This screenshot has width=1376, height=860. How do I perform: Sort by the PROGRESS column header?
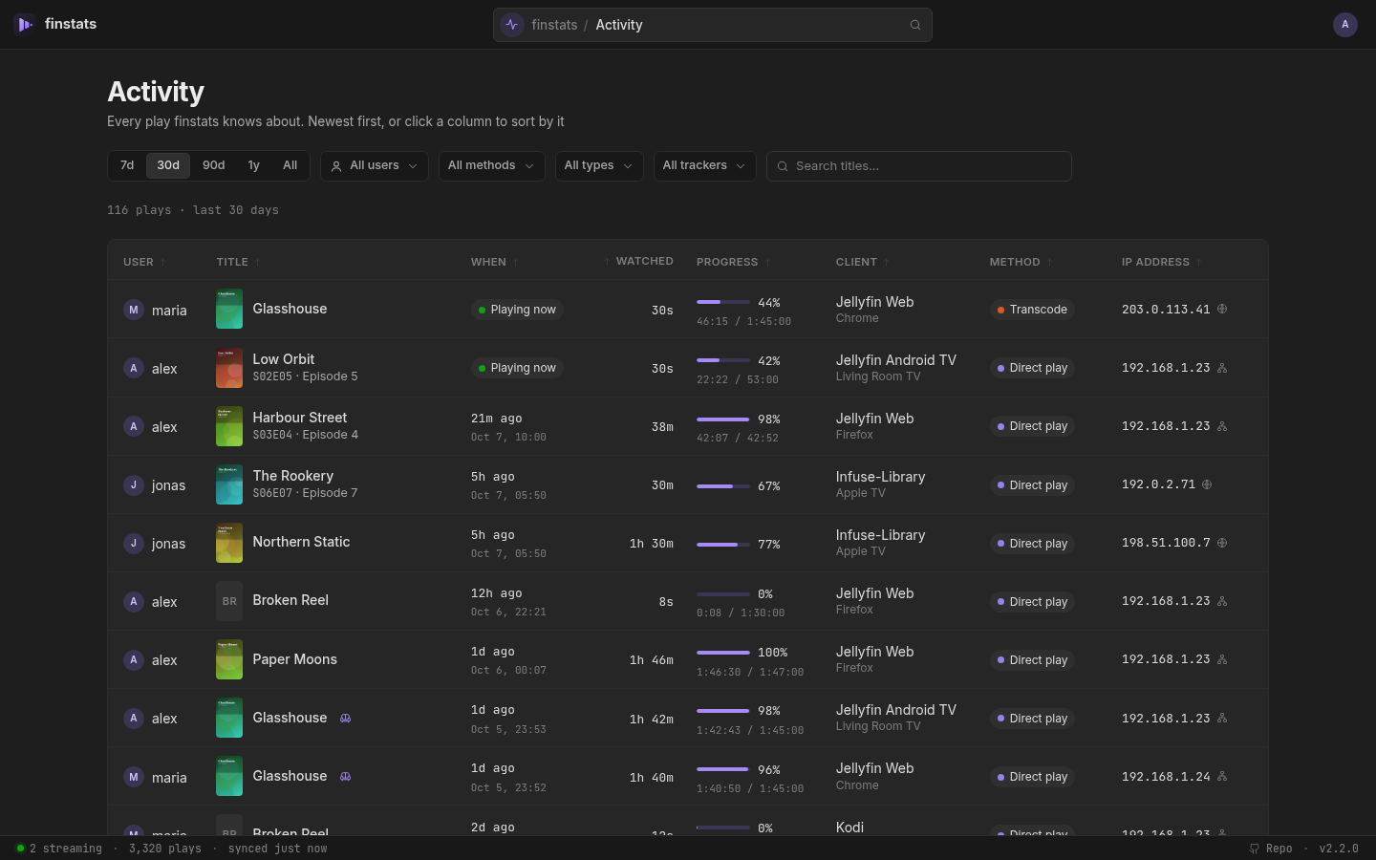(733, 262)
